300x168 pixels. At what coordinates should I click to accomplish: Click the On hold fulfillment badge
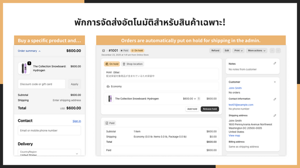pyautogui.click(x=112, y=64)
